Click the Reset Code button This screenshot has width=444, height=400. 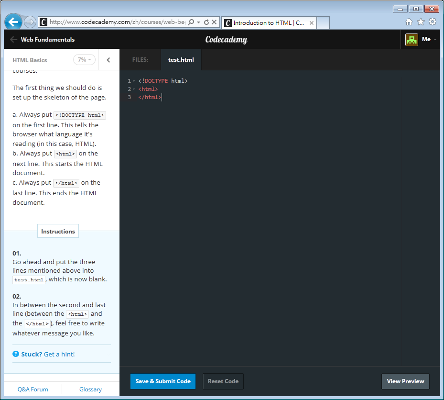click(x=223, y=381)
